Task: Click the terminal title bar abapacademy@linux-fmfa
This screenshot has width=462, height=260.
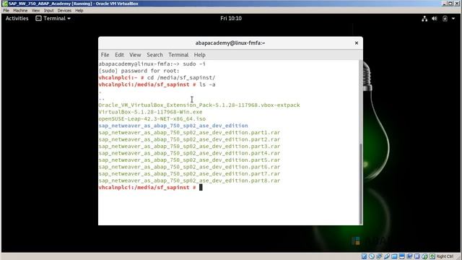Action: tap(230, 43)
